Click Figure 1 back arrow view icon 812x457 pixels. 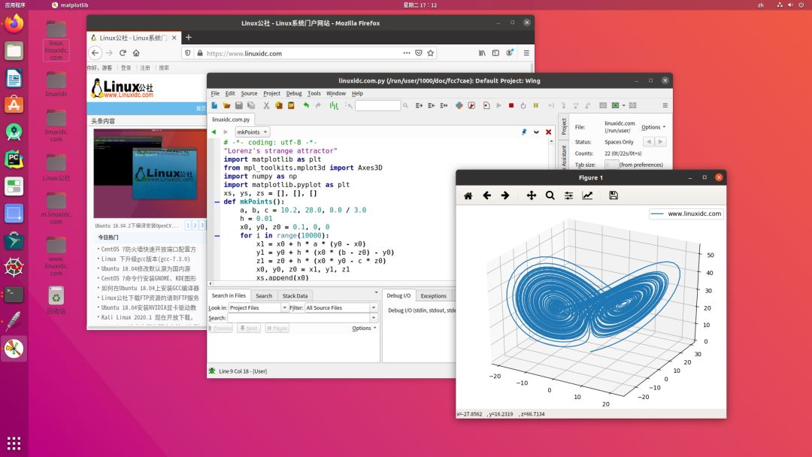coord(486,195)
